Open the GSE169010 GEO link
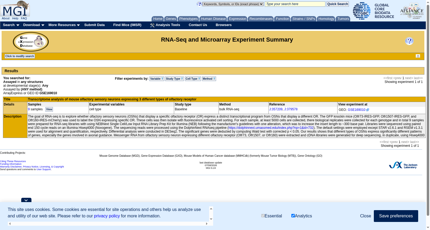The width and height of the screenshot is (430, 230). pyautogui.click(x=357, y=110)
